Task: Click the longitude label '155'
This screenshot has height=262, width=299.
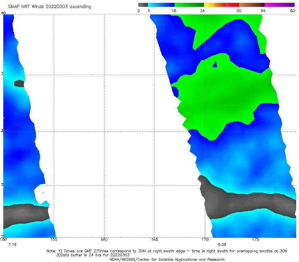Action: (54, 239)
